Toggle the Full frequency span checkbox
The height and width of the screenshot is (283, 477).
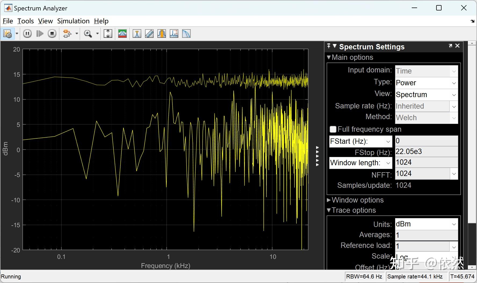coord(333,129)
